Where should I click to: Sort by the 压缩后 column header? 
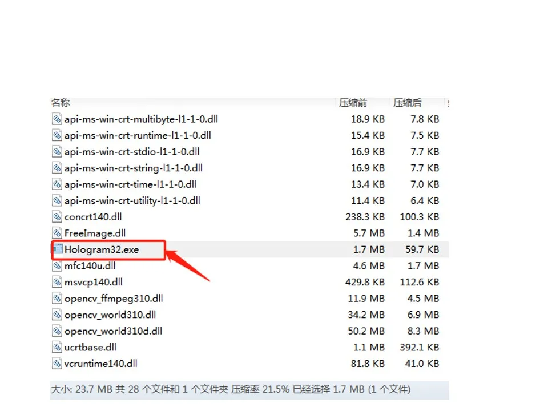pos(407,103)
